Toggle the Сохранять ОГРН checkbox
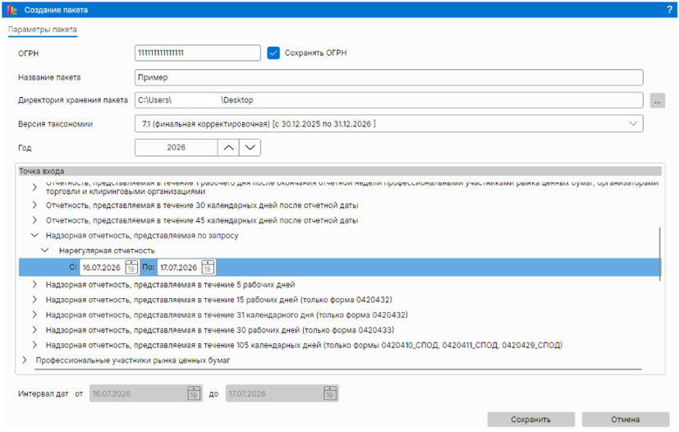The image size is (679, 432). (274, 53)
